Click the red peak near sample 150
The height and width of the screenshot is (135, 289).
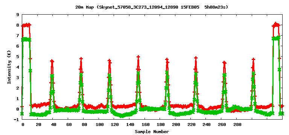click(138, 57)
